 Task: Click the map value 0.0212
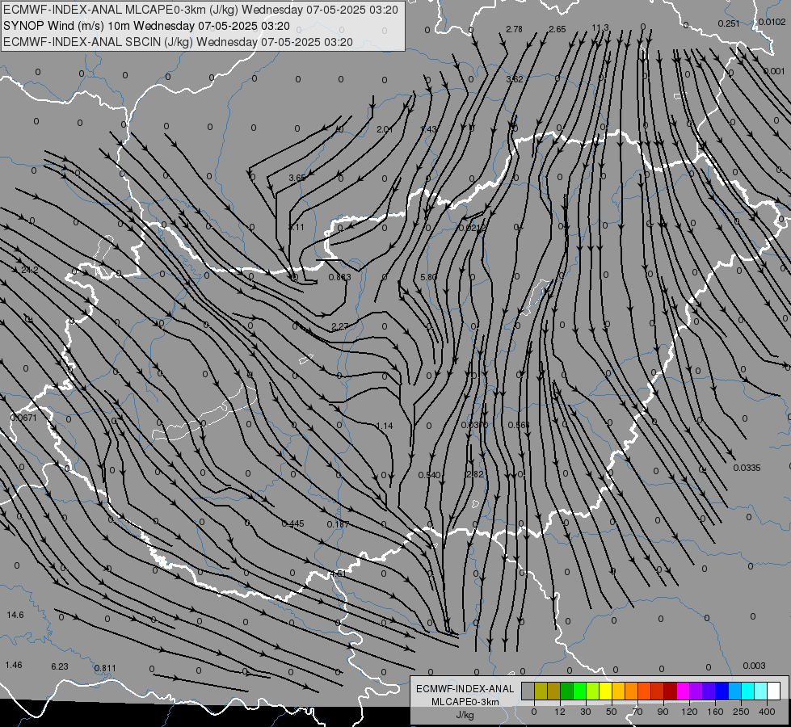[472, 228]
